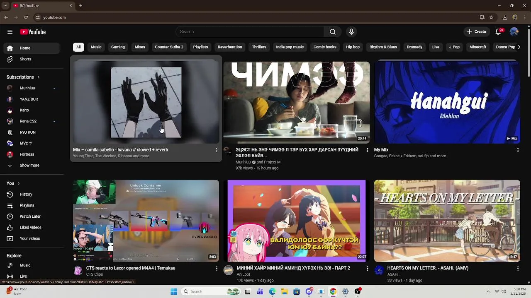The image size is (531, 298).
Task: Select the Reverberation chip
Action: (x=230, y=47)
